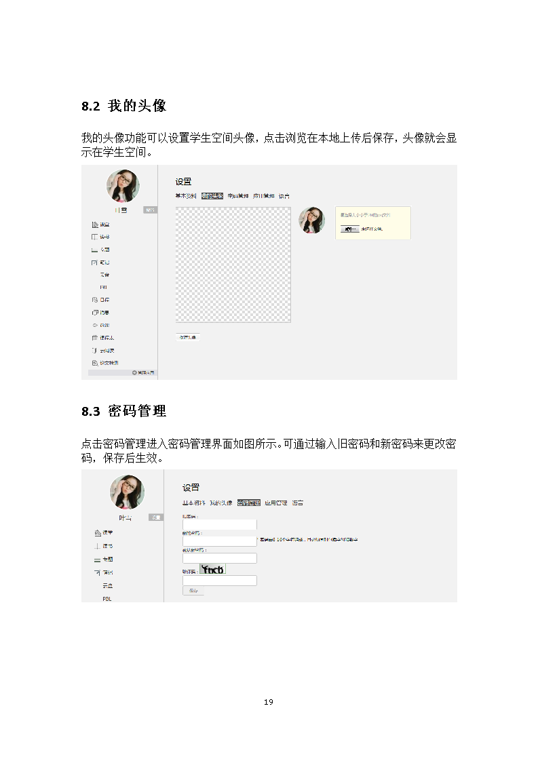
Task: Click the checkerboard avatar crop area
Action: pos(233,265)
